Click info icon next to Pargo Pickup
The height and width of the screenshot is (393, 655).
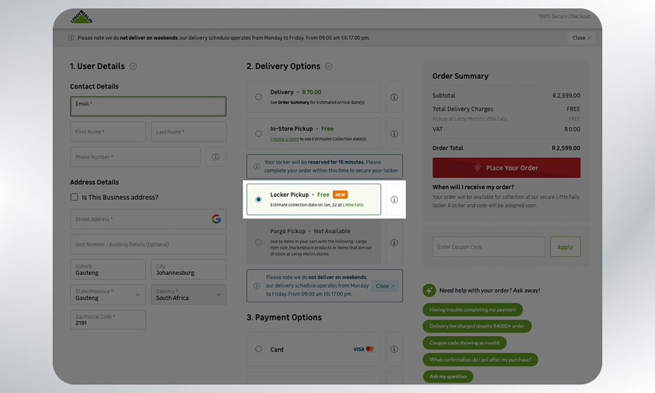click(x=394, y=243)
